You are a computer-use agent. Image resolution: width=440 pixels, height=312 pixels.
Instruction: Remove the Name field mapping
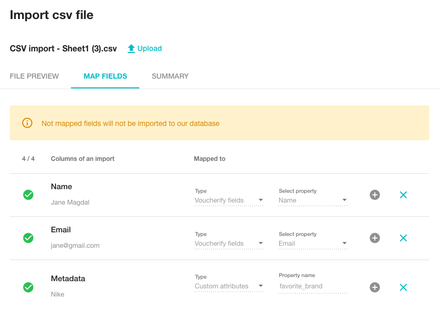tap(404, 195)
